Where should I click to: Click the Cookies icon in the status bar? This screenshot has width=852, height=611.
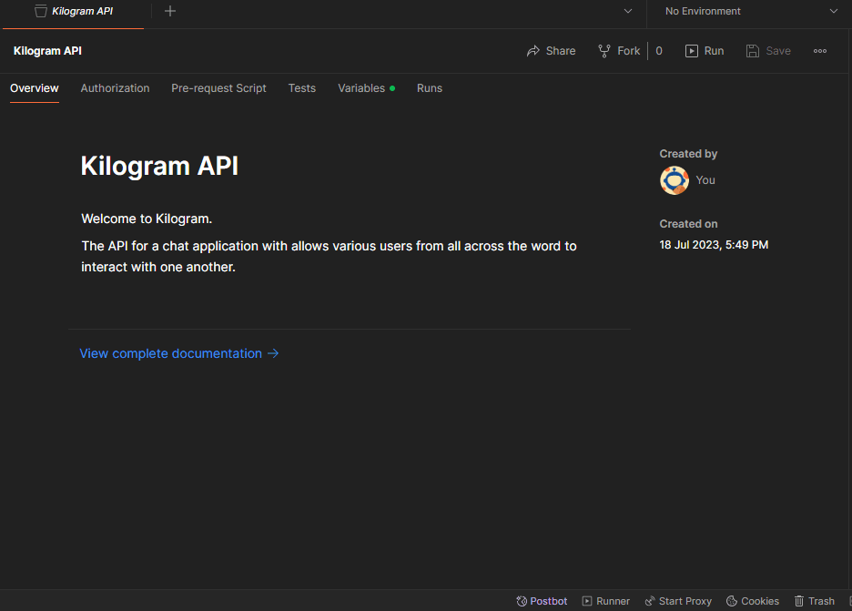732,601
